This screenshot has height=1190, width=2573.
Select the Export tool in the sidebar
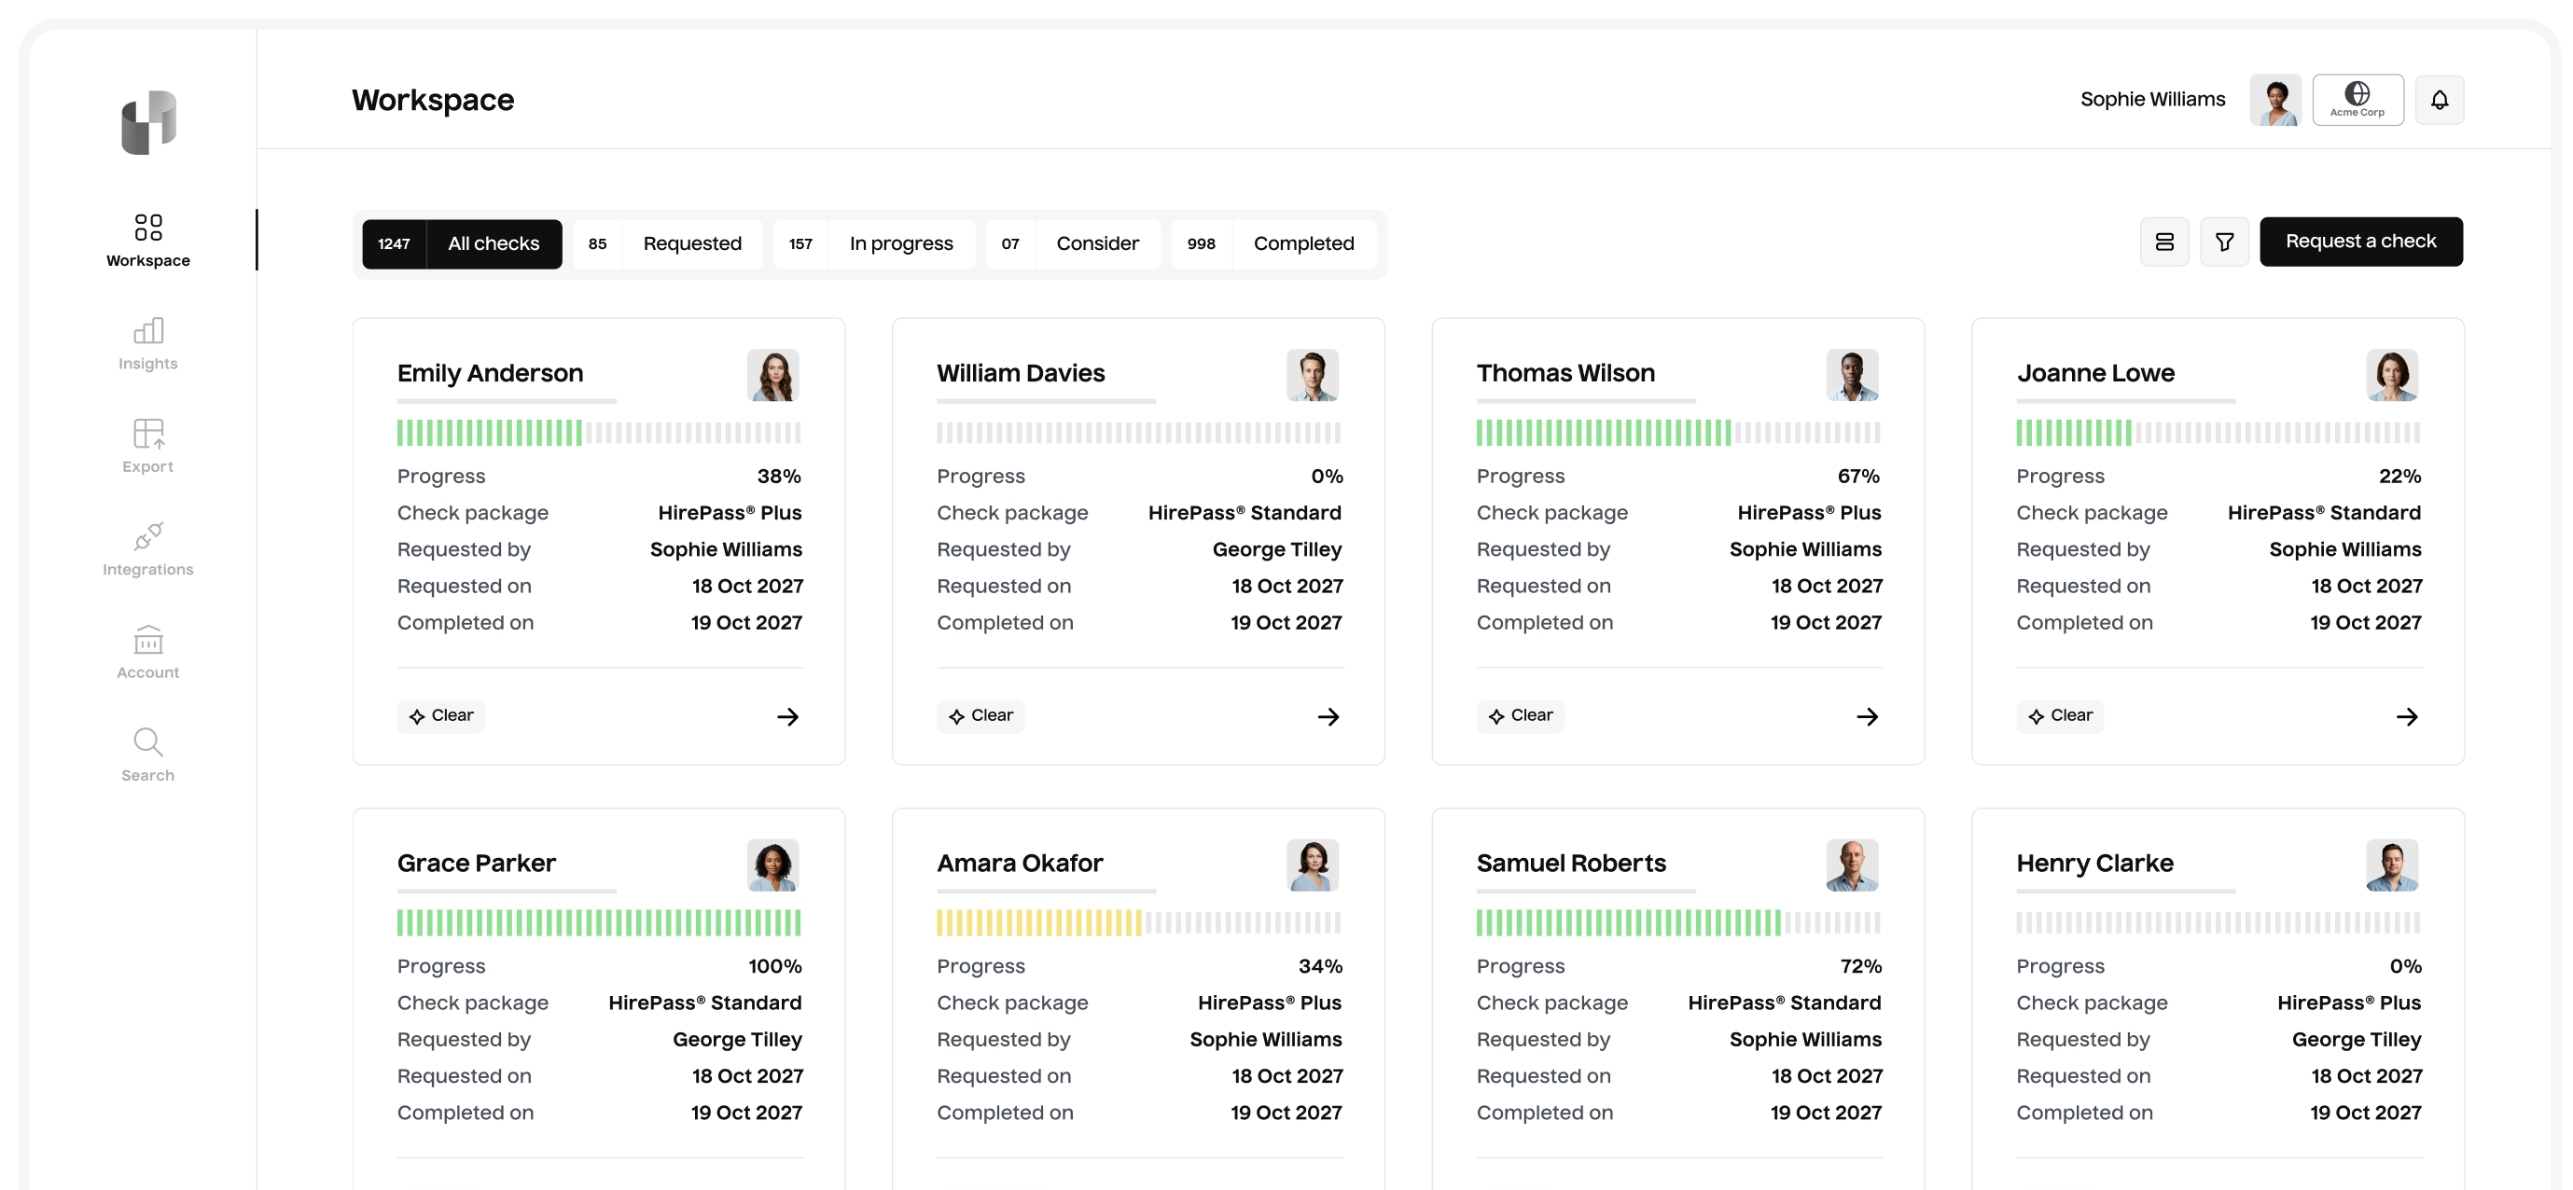click(146, 445)
